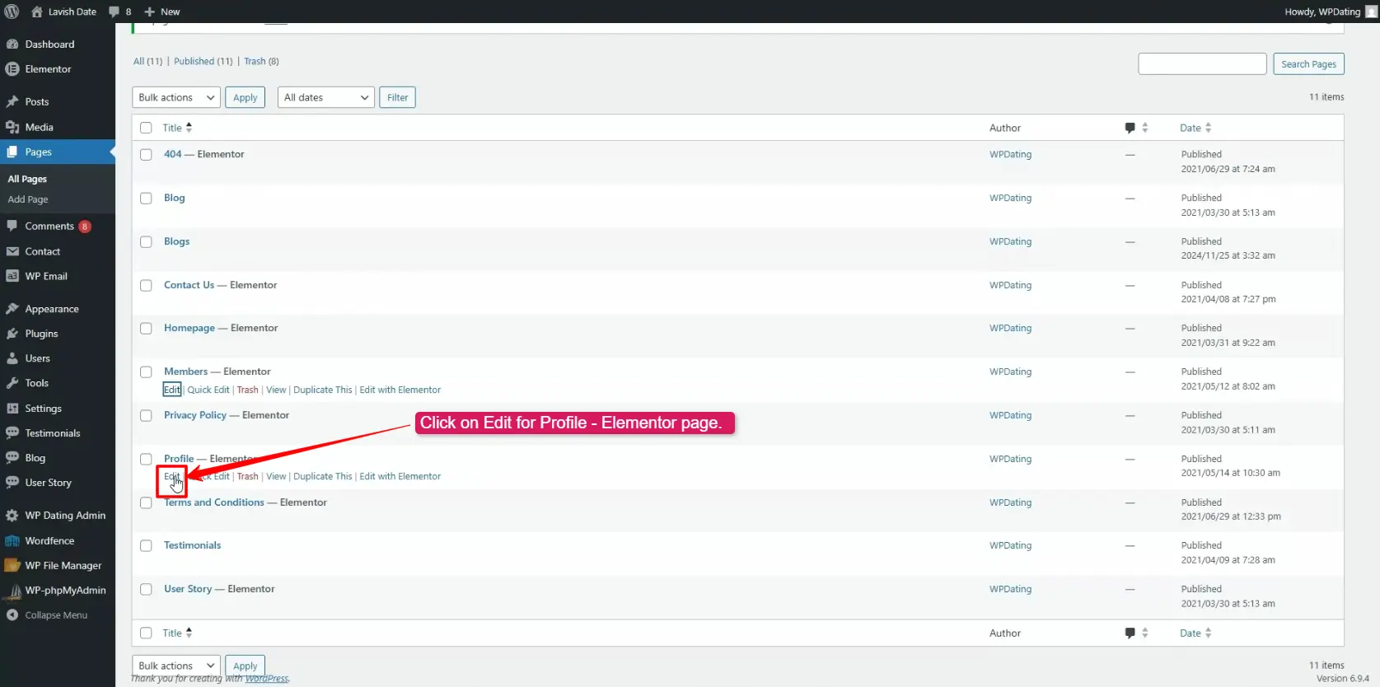
Task: Open the comments bubble icon in admin bar
Action: click(x=115, y=12)
